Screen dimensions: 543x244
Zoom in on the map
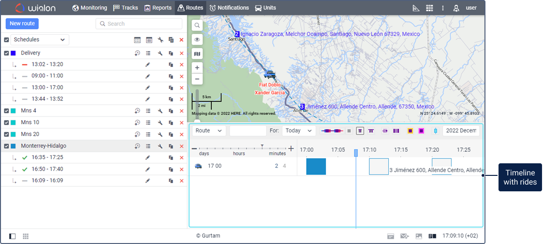click(x=197, y=68)
